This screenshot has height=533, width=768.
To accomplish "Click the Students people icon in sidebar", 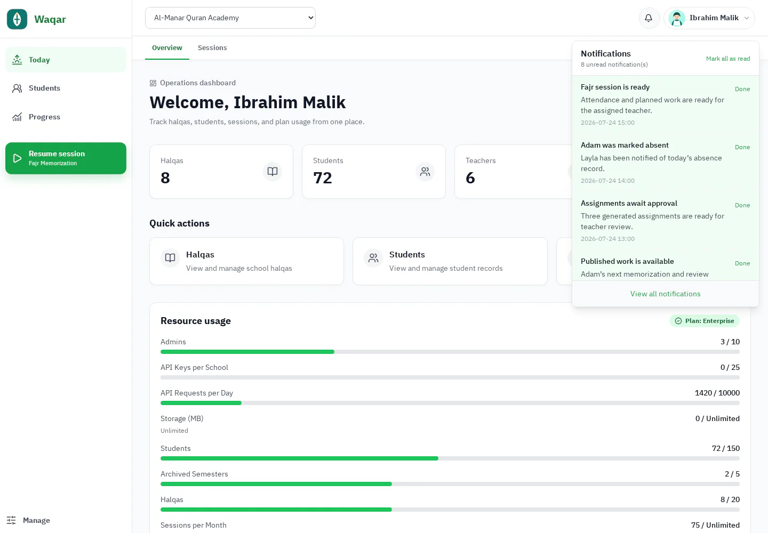I will (17, 88).
